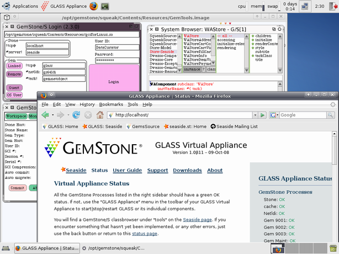Click the Stone server field 'seaside'
The width and height of the screenshot is (339, 254).
(x=47, y=52)
